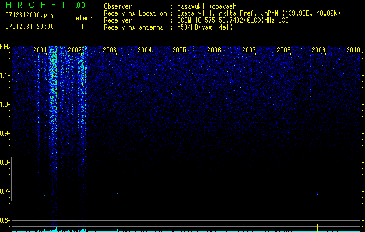Click the 1.0 kHz axis label
Image resolution: width=365 pixels, height=232 pixels.
pos(5,104)
